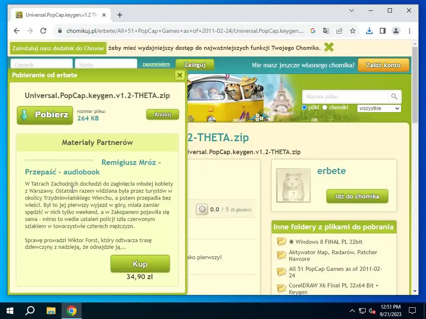Open the erbete profile name link

click(332, 171)
